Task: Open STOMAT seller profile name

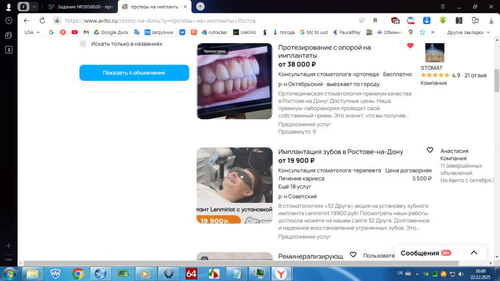Action: click(x=432, y=68)
